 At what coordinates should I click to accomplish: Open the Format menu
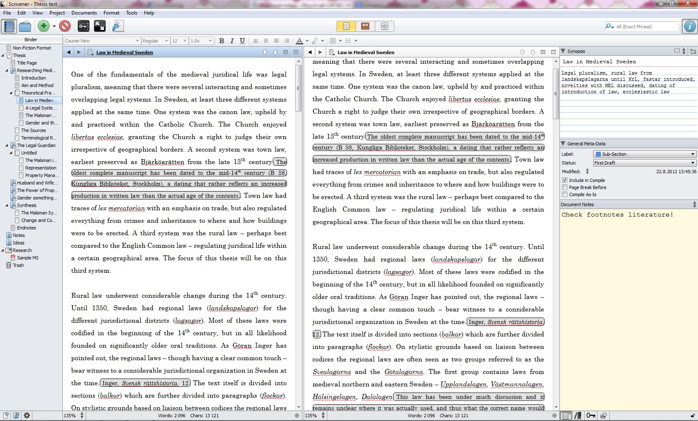point(111,13)
